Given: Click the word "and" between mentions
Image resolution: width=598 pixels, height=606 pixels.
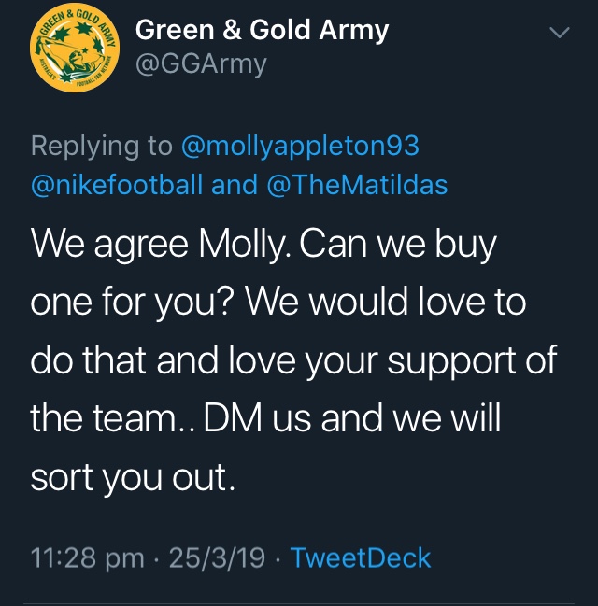Looking at the screenshot, I should pyautogui.click(x=234, y=185).
